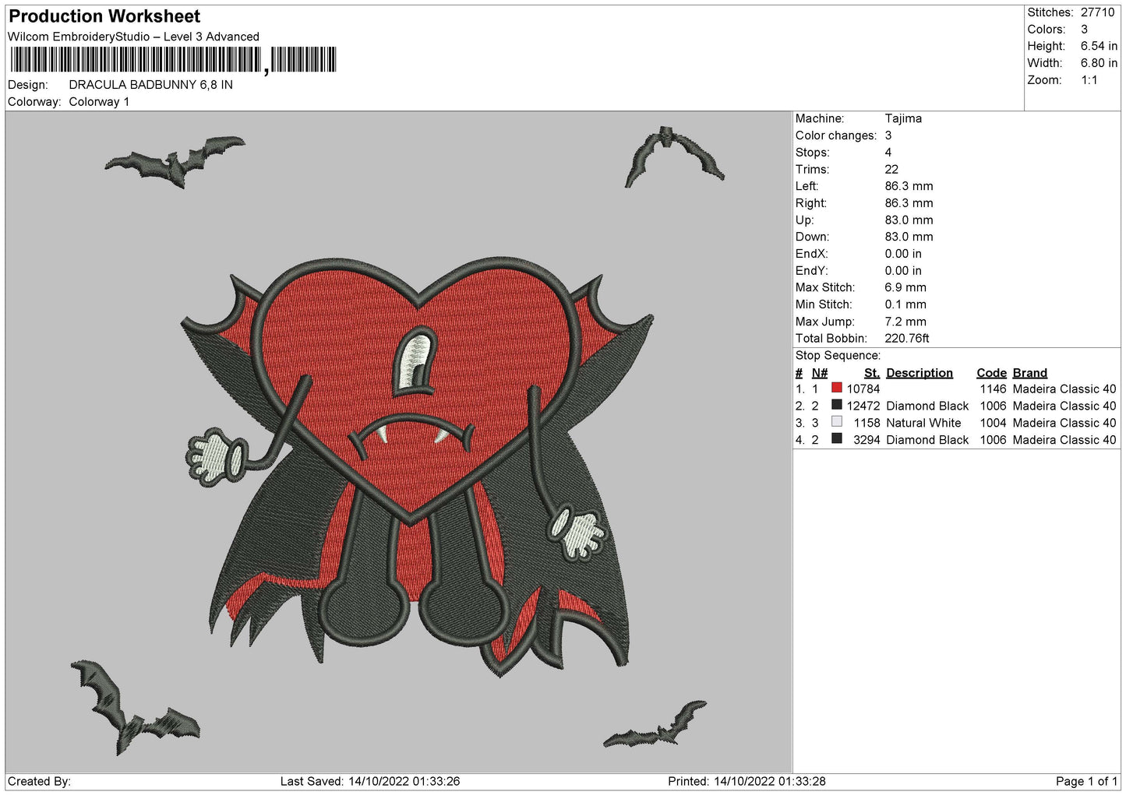Click stitch count 12472
Image resolution: width=1126 pixels, height=795 pixels.
863,406
